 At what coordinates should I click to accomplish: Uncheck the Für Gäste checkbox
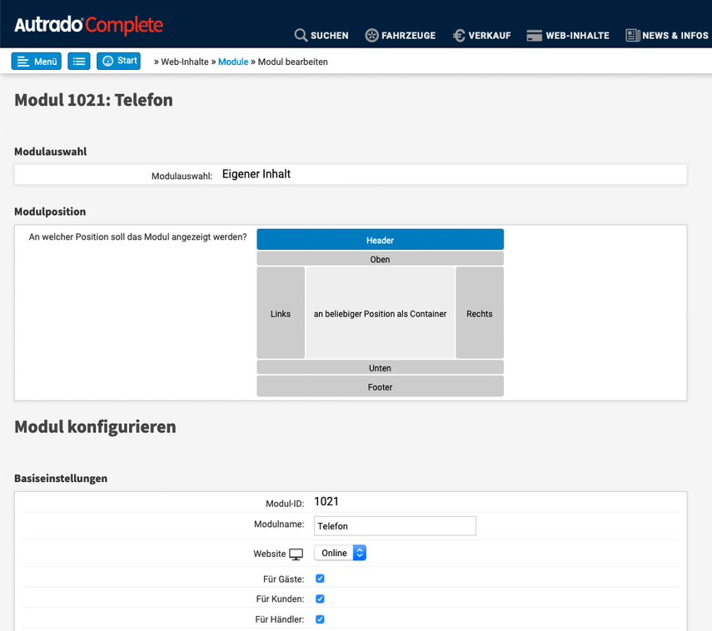(320, 579)
